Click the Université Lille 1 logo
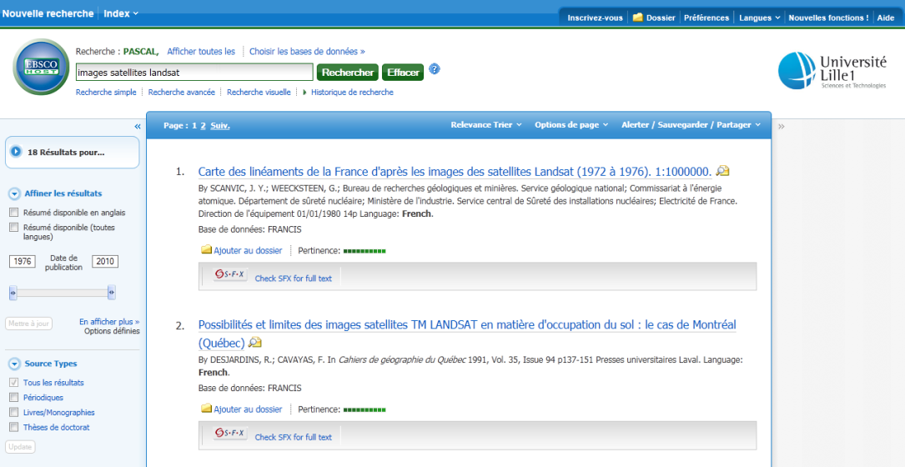Screen dimensions: 905x467 (832, 71)
